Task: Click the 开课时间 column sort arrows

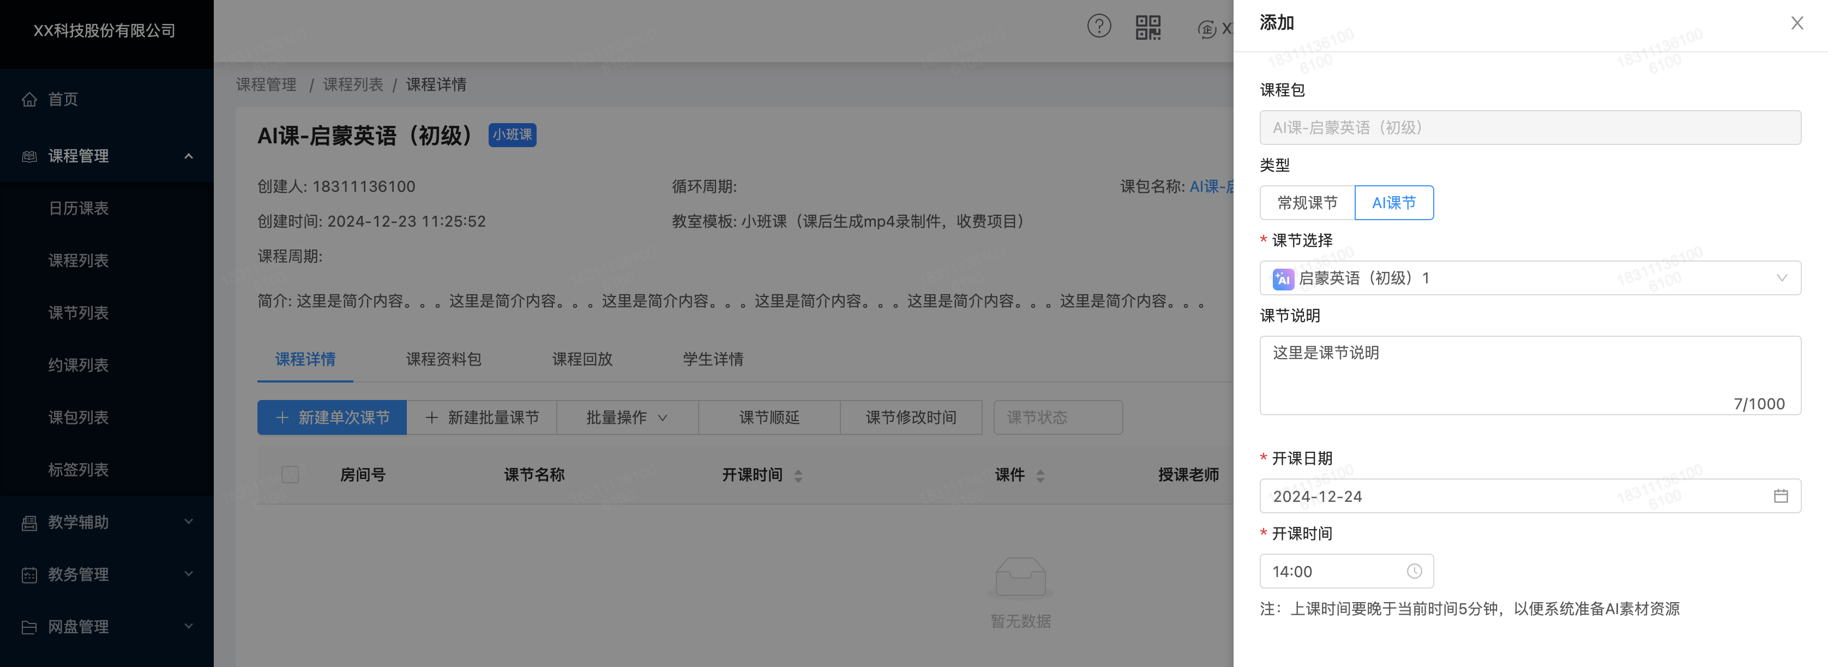Action: pyautogui.click(x=799, y=476)
